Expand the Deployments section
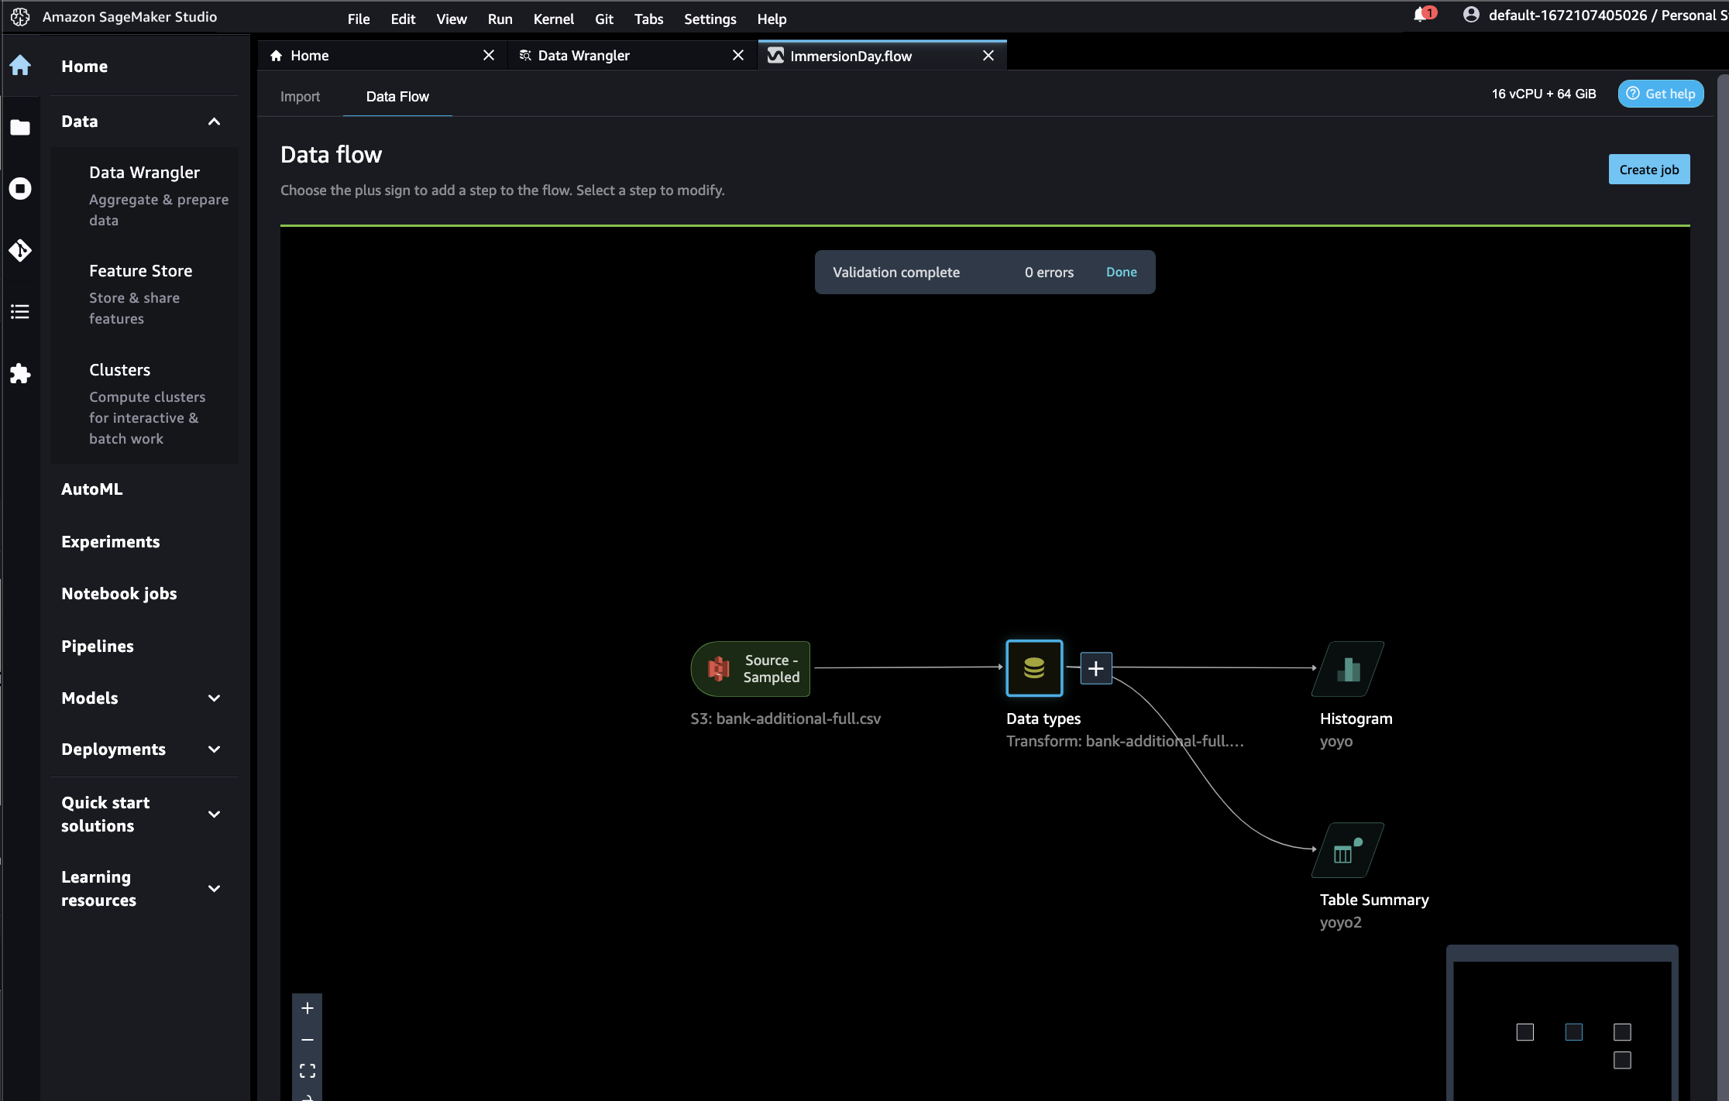 pos(215,749)
